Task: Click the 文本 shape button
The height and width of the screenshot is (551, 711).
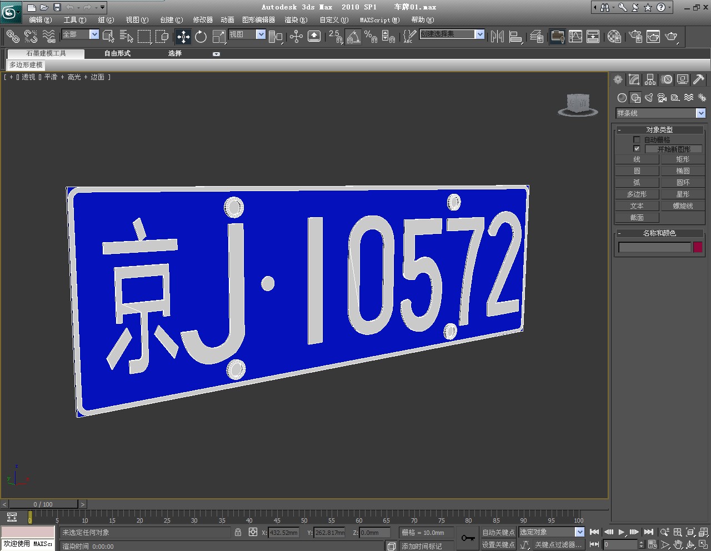Action: click(x=637, y=206)
